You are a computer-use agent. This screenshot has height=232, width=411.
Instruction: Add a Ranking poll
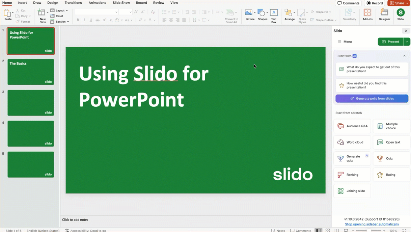pyautogui.click(x=352, y=175)
